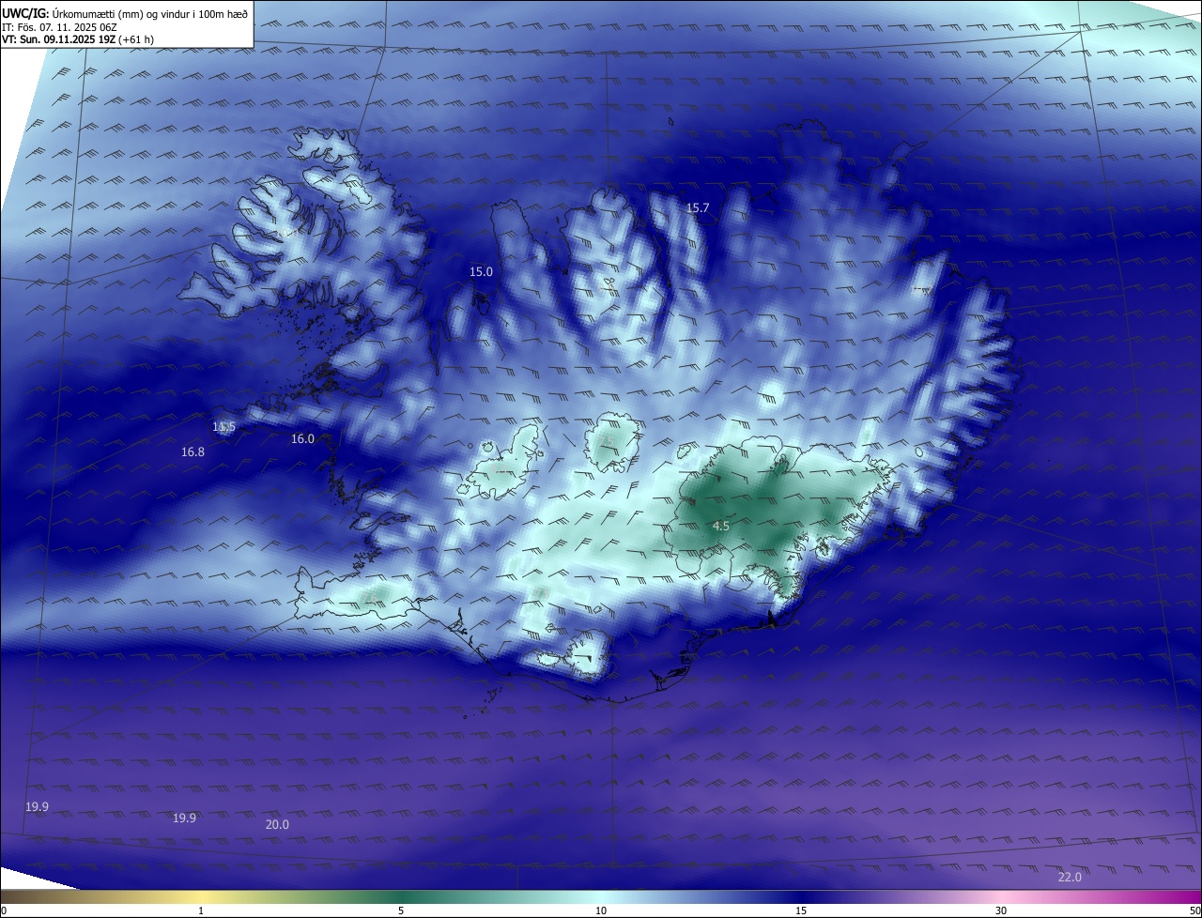Click the 0 tick on the color scale

3,910
